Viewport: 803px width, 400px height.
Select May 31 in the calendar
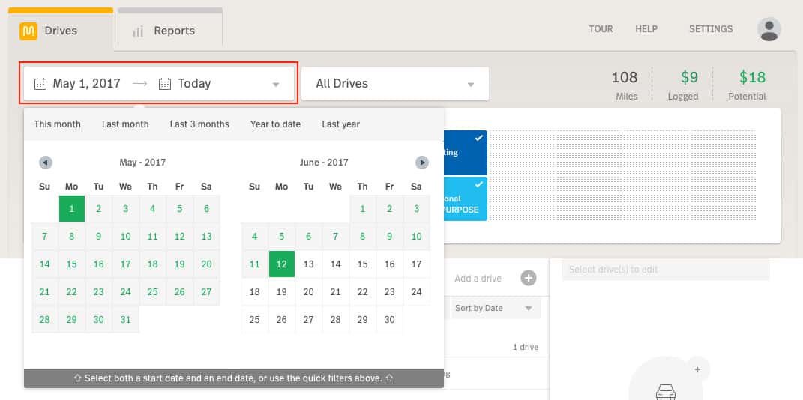coord(125,320)
